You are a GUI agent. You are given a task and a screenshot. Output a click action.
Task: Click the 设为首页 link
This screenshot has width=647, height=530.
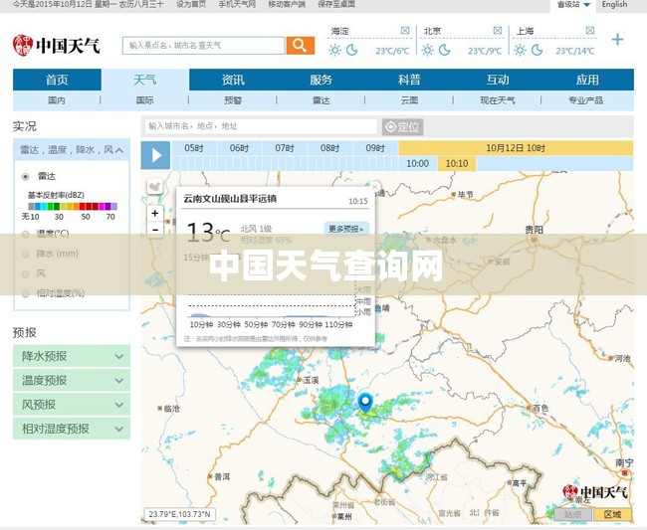(x=191, y=5)
